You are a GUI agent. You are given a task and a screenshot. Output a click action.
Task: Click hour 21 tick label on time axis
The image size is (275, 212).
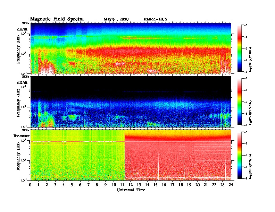pos(206,185)
